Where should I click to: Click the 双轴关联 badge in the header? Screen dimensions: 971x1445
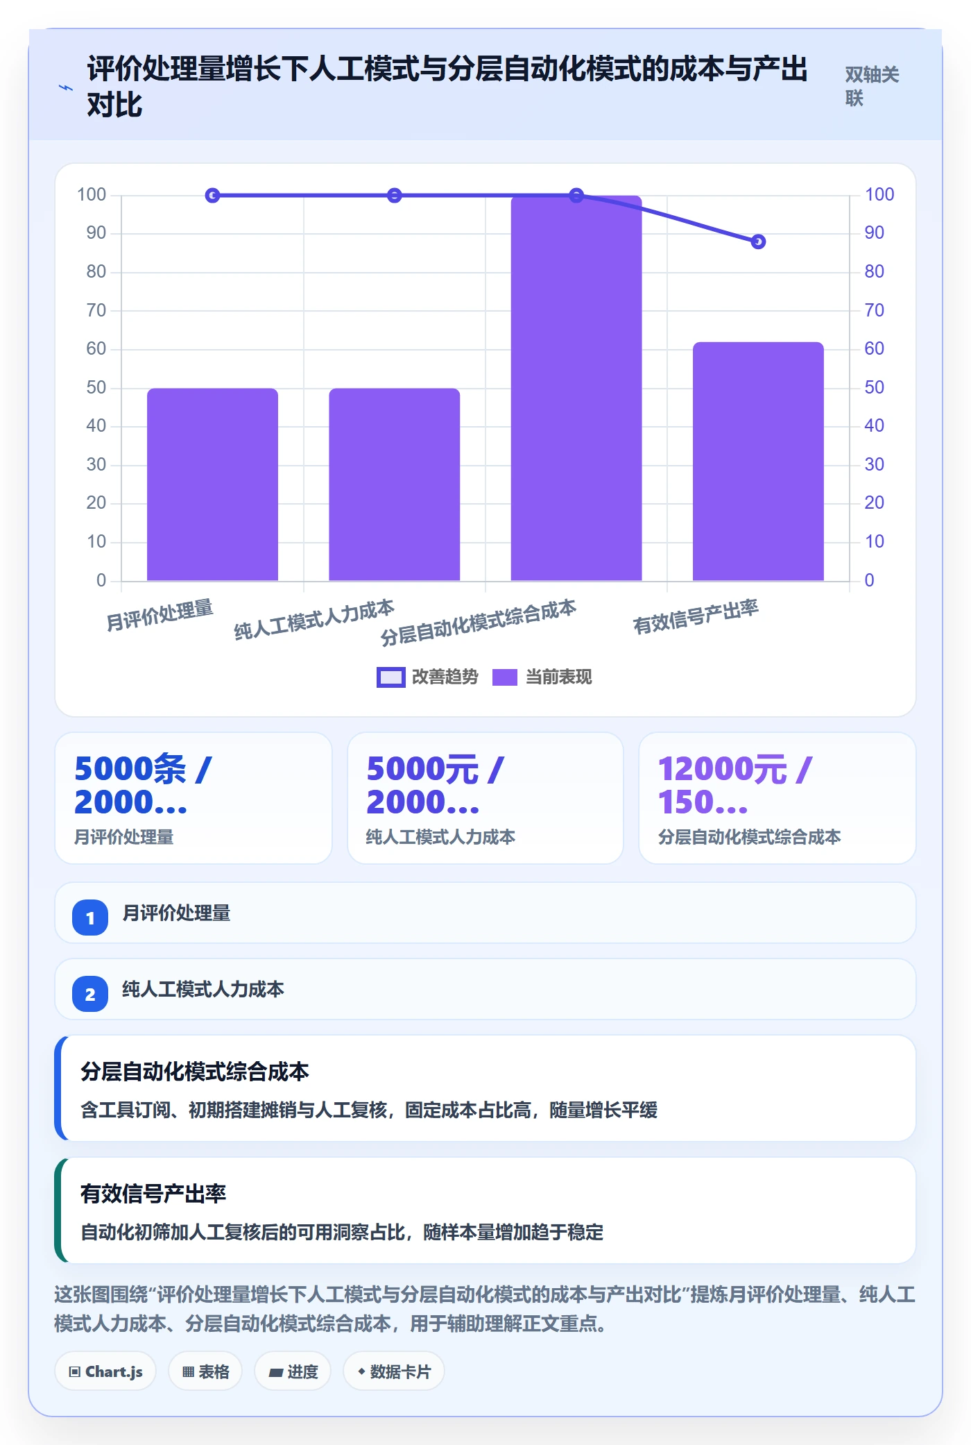[872, 87]
